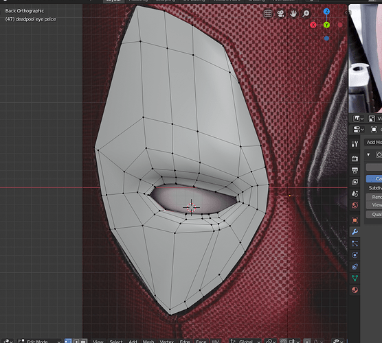Click the Quality field in modifier
The width and height of the screenshot is (382, 343).
pos(374,214)
